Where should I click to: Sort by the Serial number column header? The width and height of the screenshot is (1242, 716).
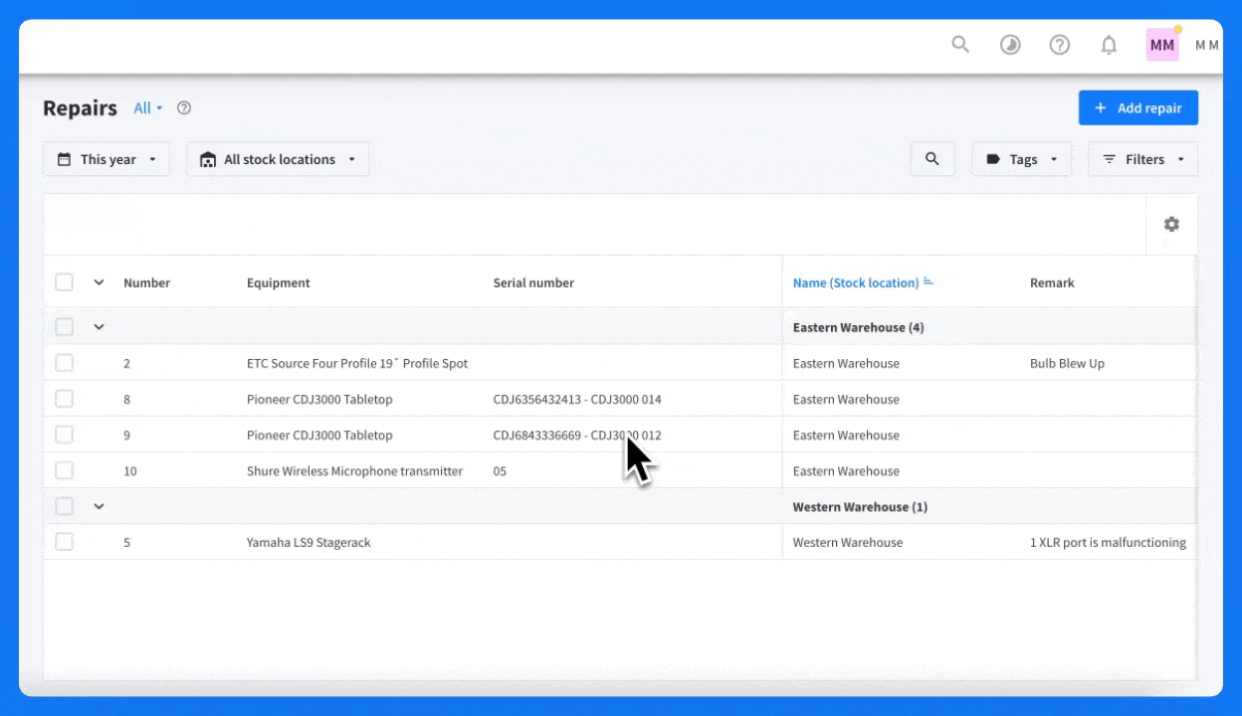[x=533, y=283]
